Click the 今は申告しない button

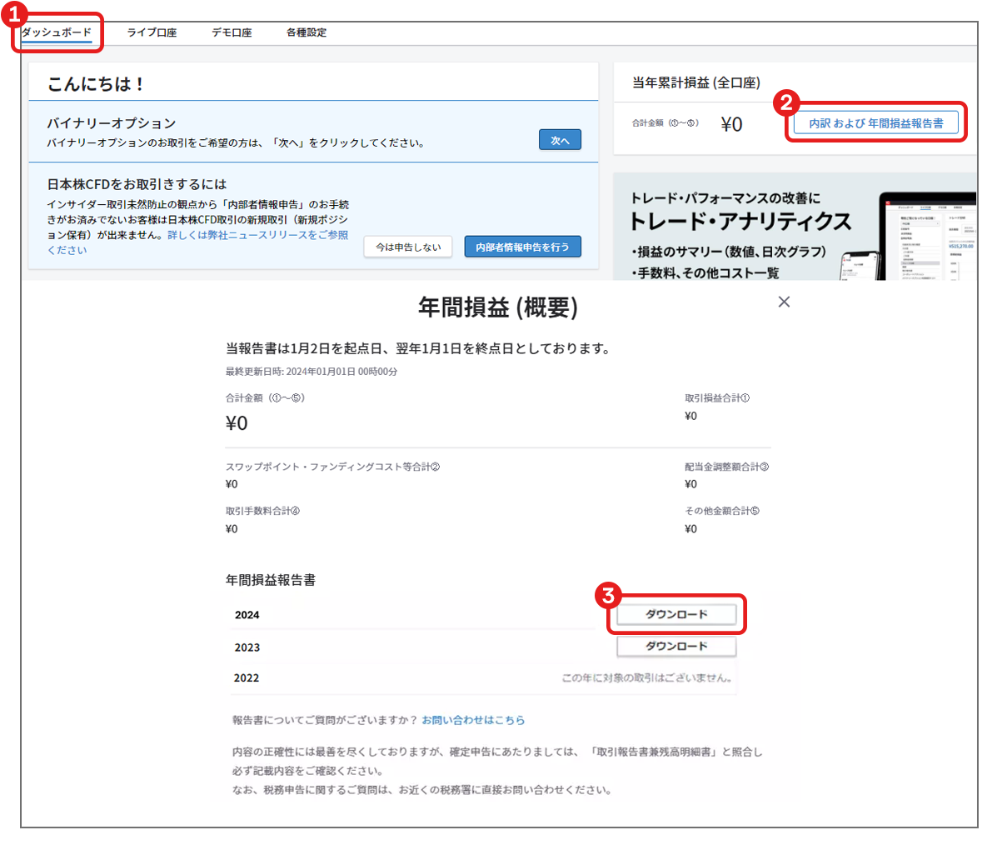(407, 247)
